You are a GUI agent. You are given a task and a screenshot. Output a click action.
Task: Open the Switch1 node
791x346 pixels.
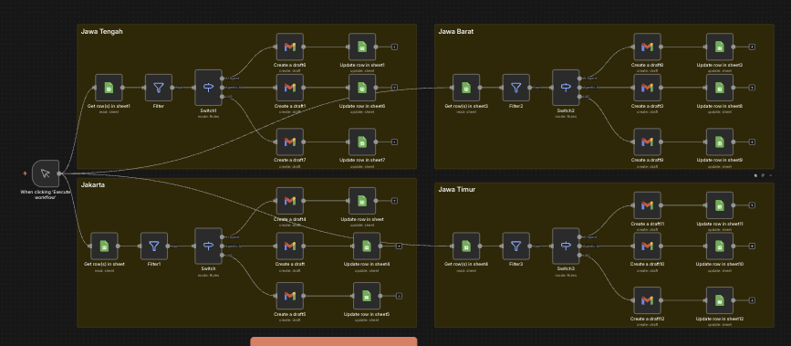(x=208, y=88)
